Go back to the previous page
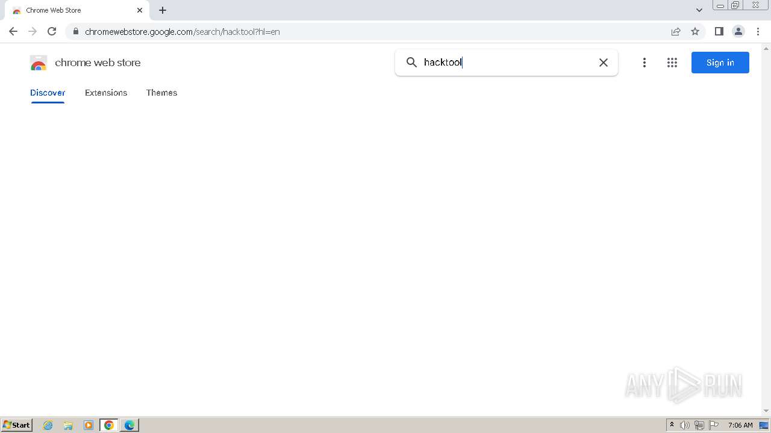Screen dimensions: 771x433 tap(13, 31)
